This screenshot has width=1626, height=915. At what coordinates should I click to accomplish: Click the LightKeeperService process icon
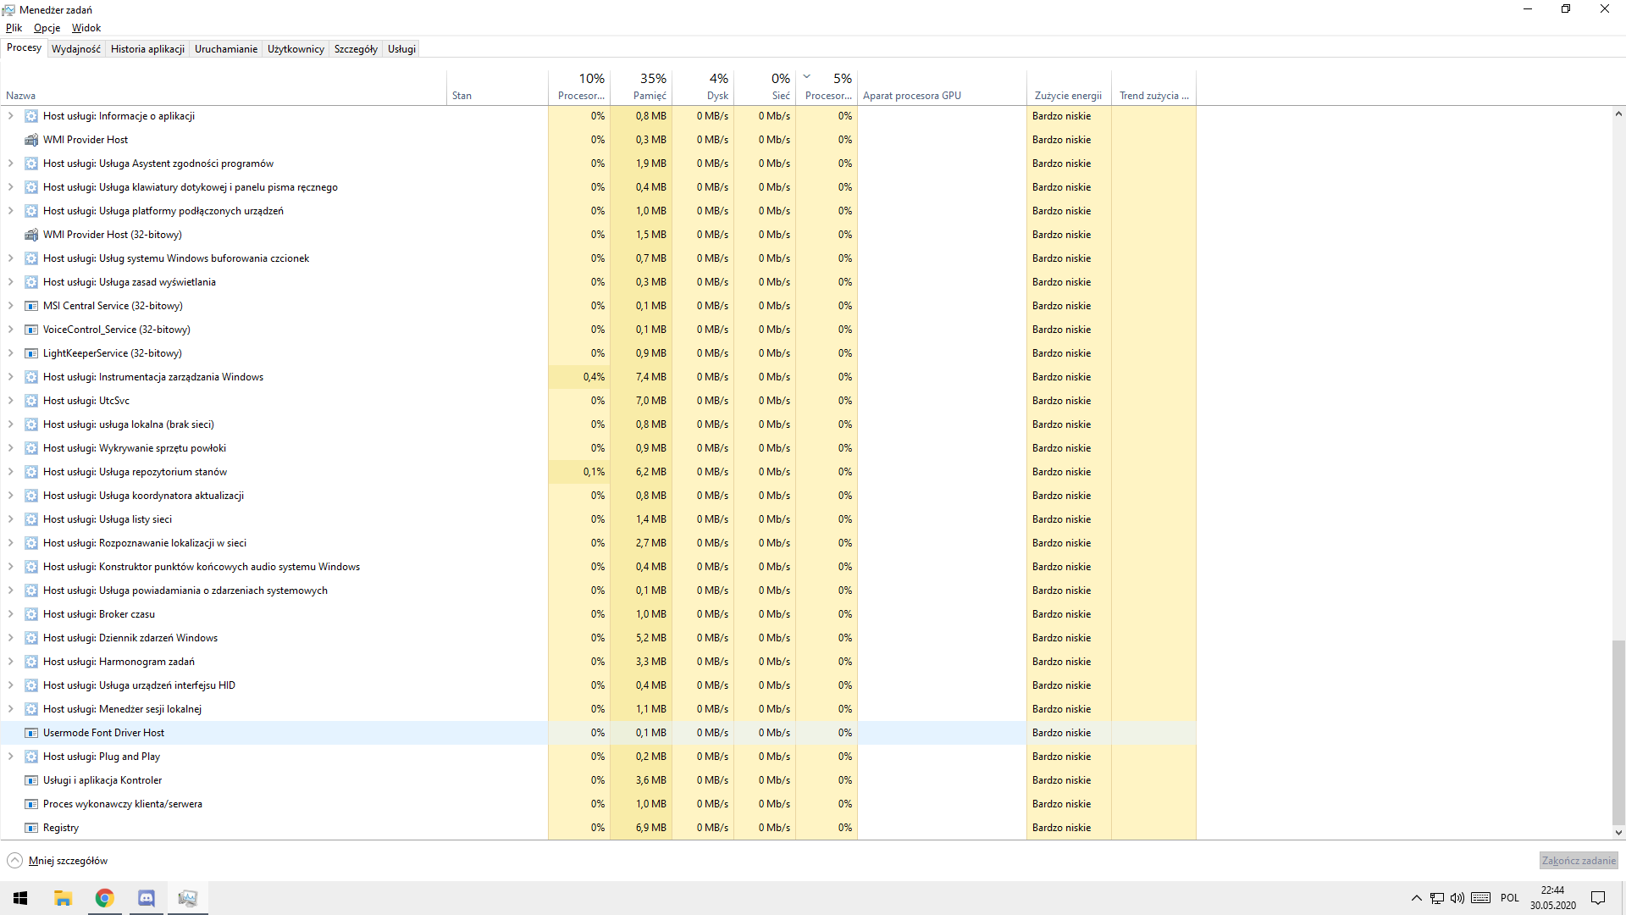[x=31, y=353]
